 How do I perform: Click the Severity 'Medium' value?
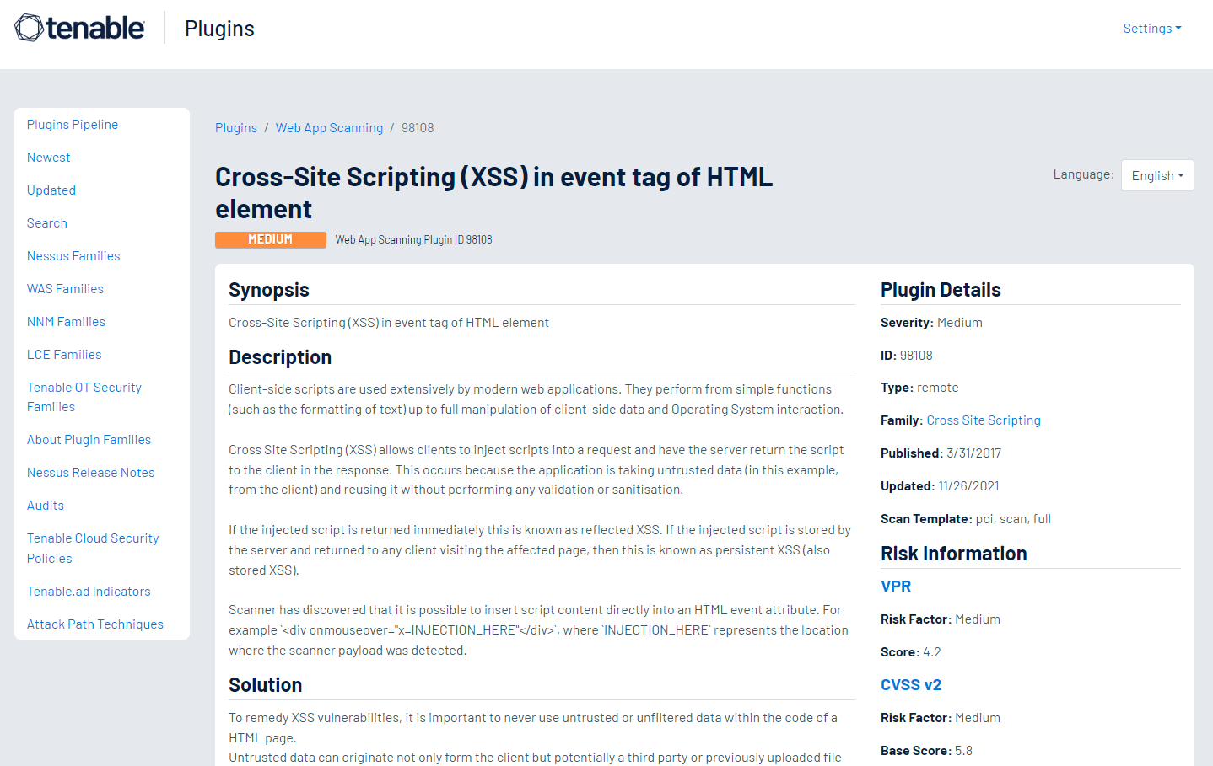(x=960, y=323)
